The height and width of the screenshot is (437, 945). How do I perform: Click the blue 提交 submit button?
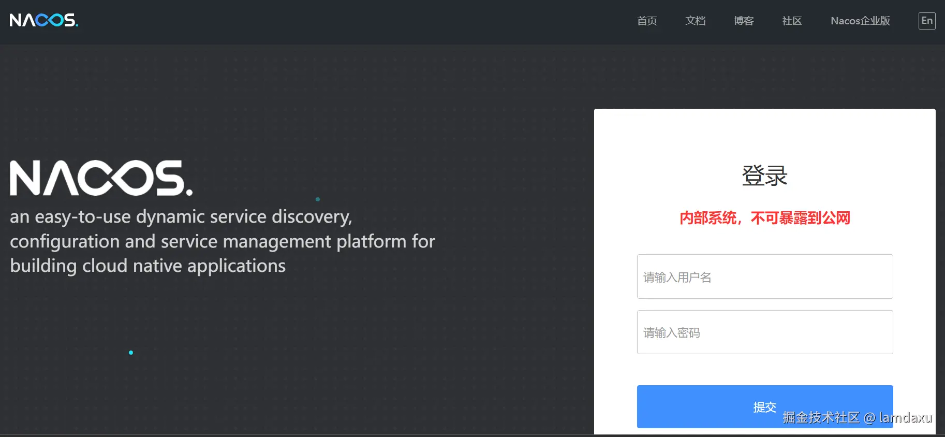pyautogui.click(x=765, y=406)
